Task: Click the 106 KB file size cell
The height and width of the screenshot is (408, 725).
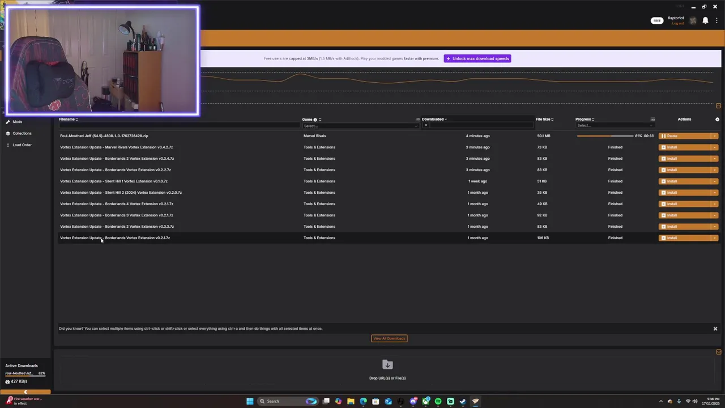Action: click(x=543, y=238)
